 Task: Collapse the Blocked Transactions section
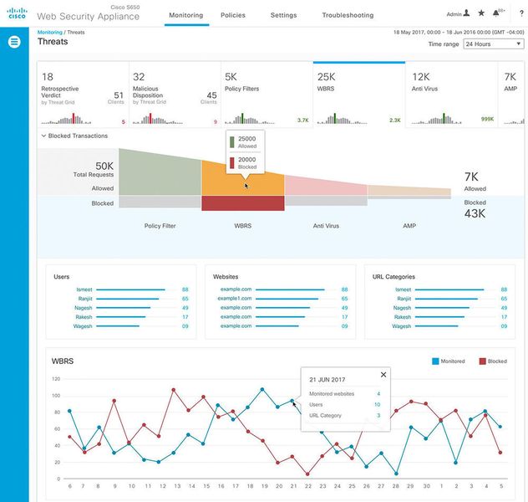74,136
